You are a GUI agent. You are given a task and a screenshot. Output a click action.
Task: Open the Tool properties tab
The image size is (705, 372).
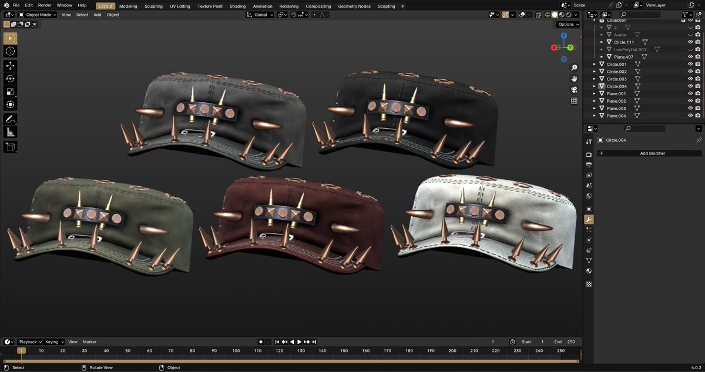[589, 142]
